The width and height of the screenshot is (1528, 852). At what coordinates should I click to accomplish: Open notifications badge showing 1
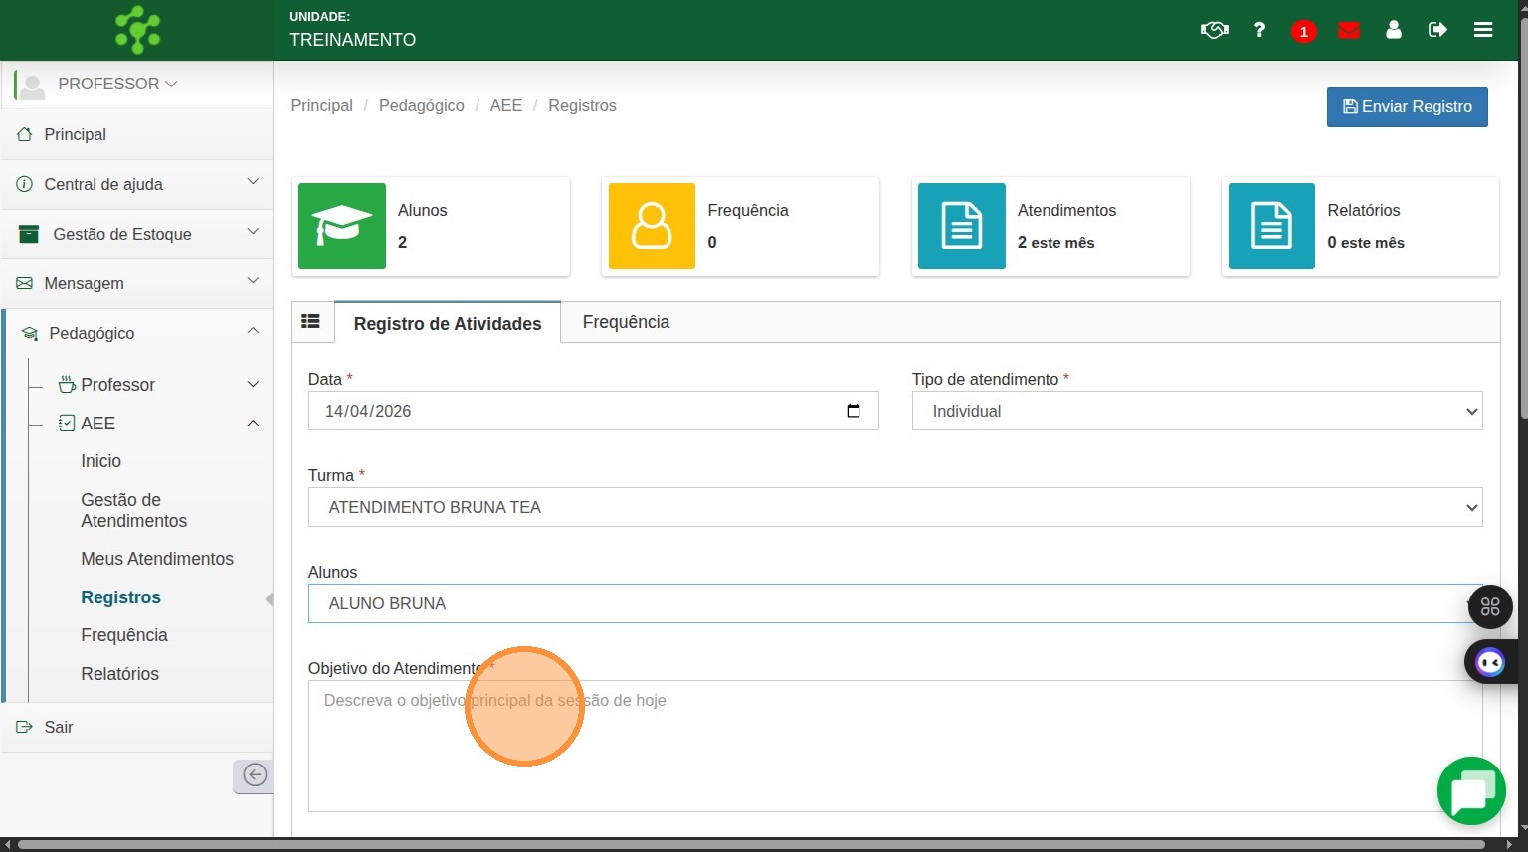click(1303, 31)
